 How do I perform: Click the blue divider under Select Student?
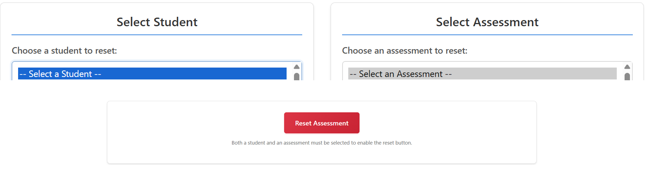coord(157,35)
